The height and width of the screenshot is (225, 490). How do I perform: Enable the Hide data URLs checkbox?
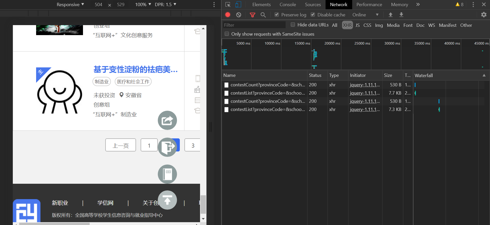[293, 25]
